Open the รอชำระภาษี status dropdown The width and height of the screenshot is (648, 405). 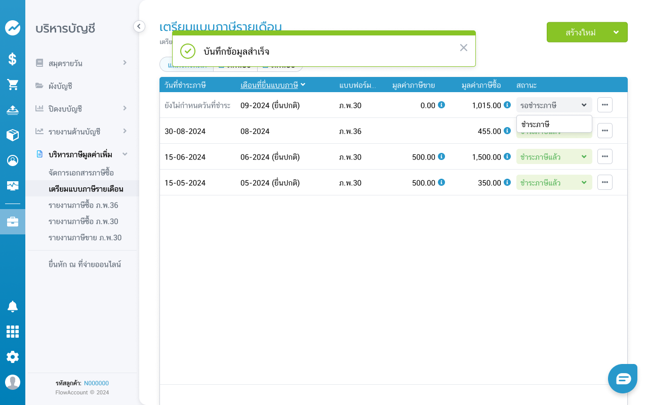pos(554,105)
